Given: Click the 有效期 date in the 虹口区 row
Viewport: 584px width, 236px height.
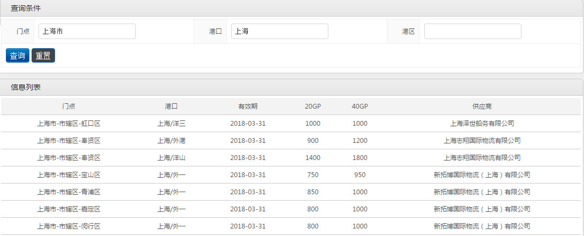Looking at the screenshot, I should click(x=248, y=124).
